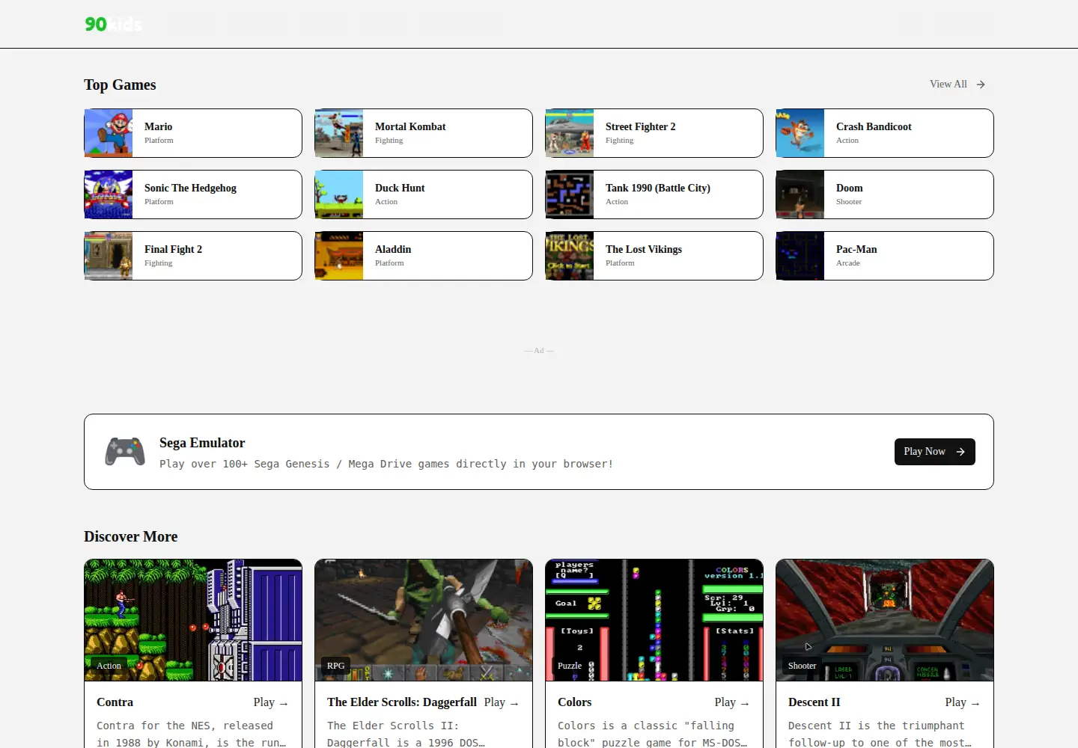The image size is (1078, 748).
Task: Click Play link for Colors
Action: (732, 702)
